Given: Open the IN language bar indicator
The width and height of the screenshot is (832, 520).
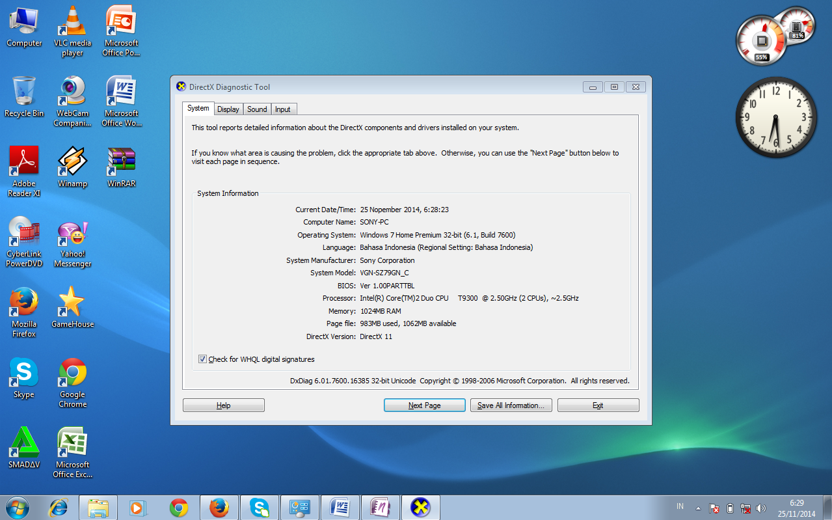Looking at the screenshot, I should (x=680, y=506).
